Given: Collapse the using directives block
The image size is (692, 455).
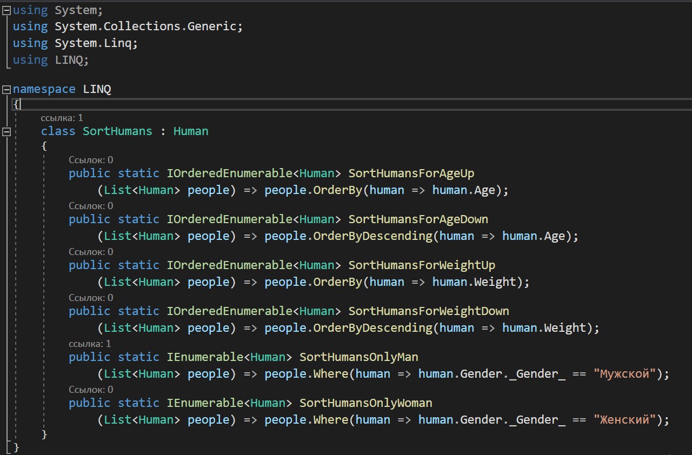Looking at the screenshot, I should [x=6, y=10].
